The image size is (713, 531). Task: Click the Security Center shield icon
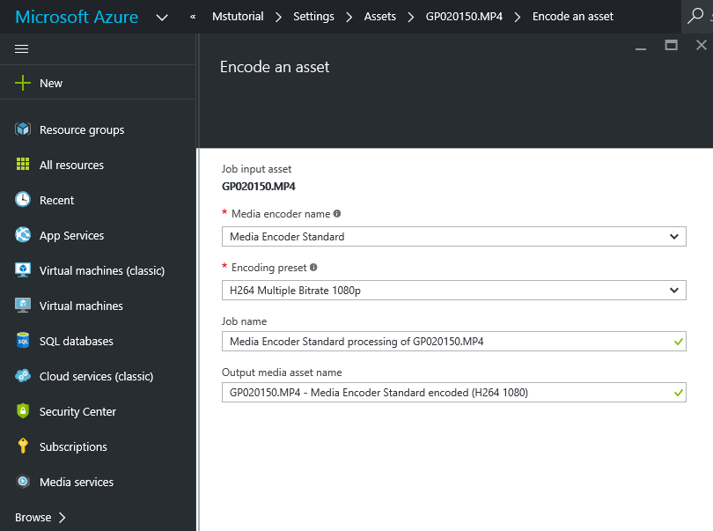[x=23, y=411]
